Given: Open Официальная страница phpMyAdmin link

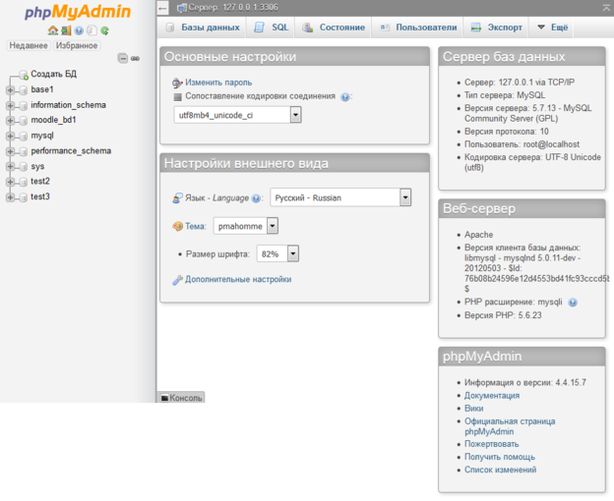Looking at the screenshot, I should pyautogui.click(x=510, y=426).
